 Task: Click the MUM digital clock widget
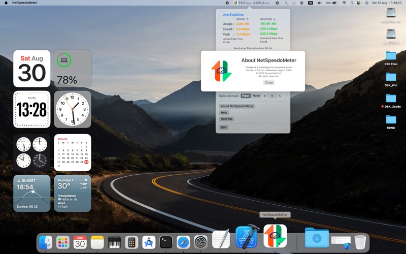tap(32, 109)
